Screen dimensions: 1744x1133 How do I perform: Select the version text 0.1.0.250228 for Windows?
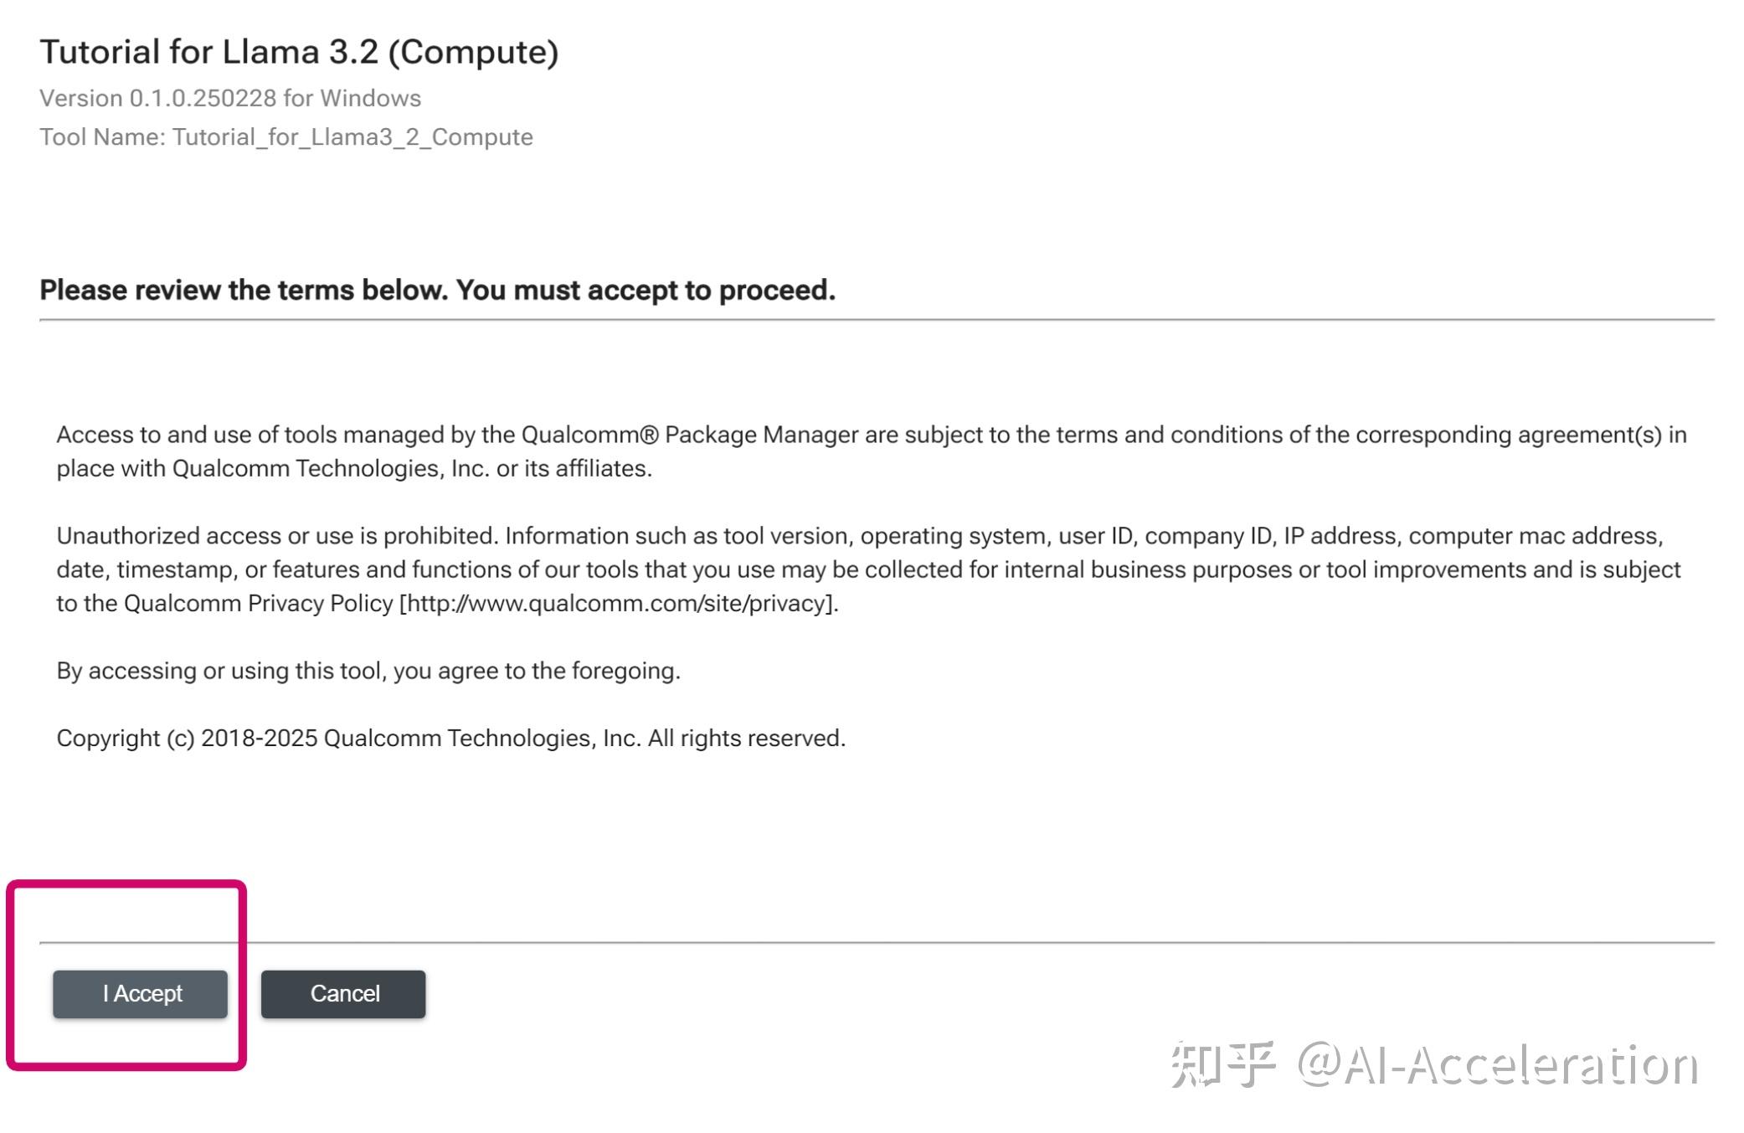click(230, 97)
